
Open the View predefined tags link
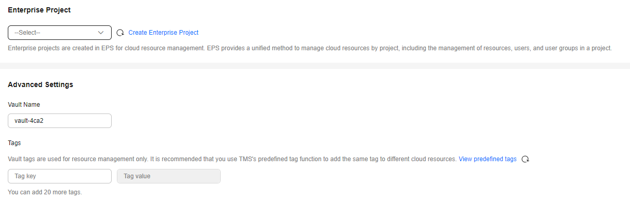coord(488,159)
